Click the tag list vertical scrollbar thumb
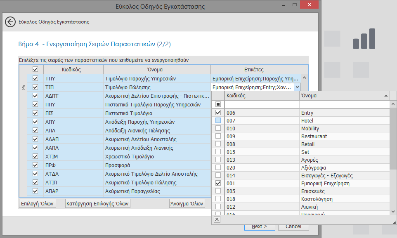The width and height of the screenshot is (397, 238). 393,139
